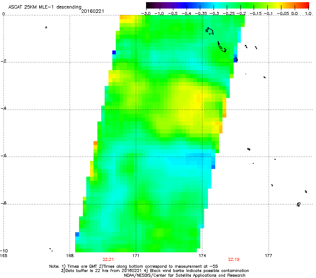Click the colorbar label 1.0
The width and height of the screenshot is (316, 278).
point(308,14)
